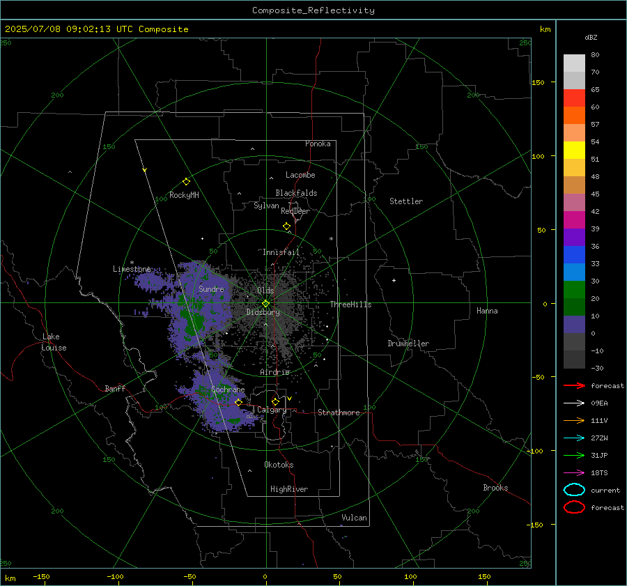Click the Lake Louise label

click(54, 342)
